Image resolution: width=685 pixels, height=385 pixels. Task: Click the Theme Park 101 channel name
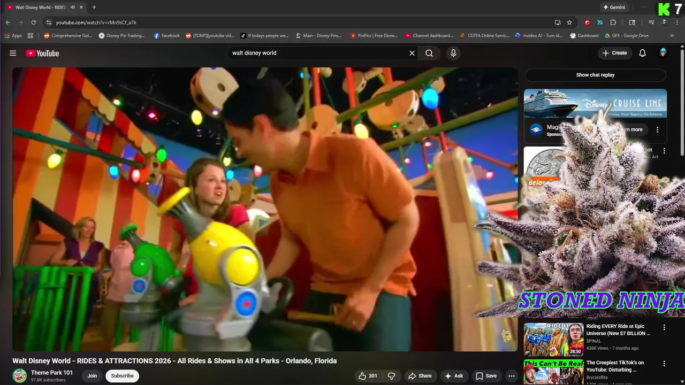(x=52, y=373)
